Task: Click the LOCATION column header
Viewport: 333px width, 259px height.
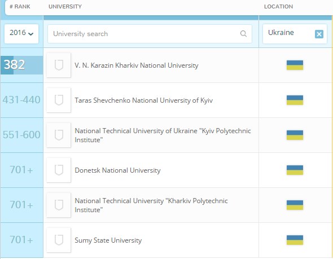Action: 278,7
